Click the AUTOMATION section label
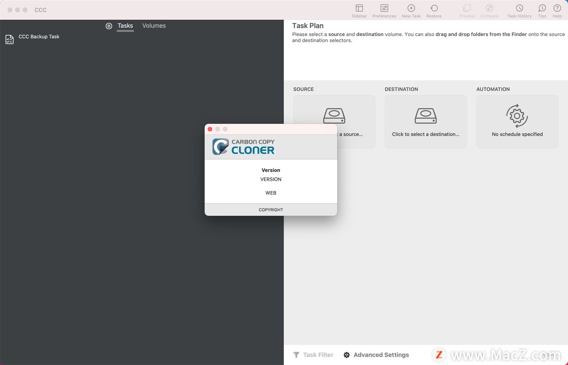The height and width of the screenshot is (365, 568). point(493,89)
